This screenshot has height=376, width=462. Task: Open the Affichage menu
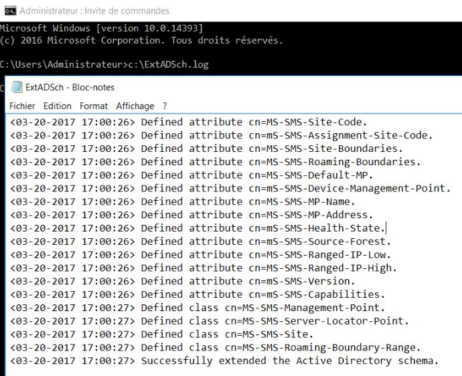point(135,106)
